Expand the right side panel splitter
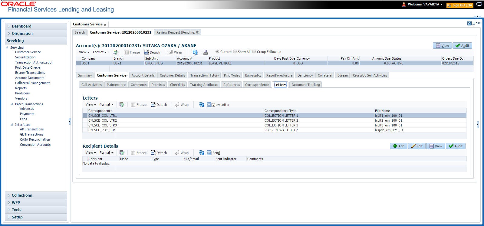The width and height of the screenshot is (484, 226). pyautogui.click(x=478, y=124)
